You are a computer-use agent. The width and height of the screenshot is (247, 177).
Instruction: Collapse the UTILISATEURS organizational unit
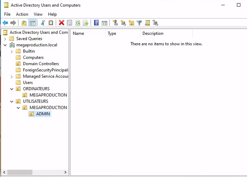[12, 101]
